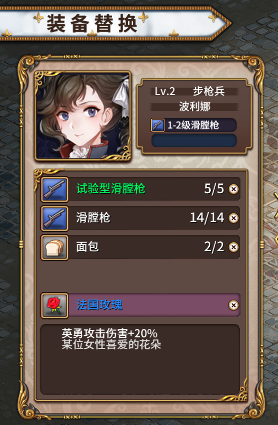Image resolution: width=278 pixels, height=425 pixels.
Task: Select the 滑膛枪 weapon icon
Action: (54, 218)
